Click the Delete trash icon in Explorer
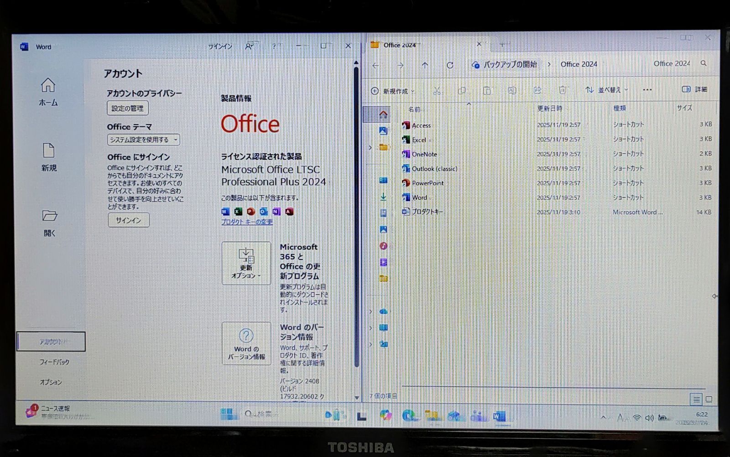Screen dimensions: 730x457 [x=563, y=90]
